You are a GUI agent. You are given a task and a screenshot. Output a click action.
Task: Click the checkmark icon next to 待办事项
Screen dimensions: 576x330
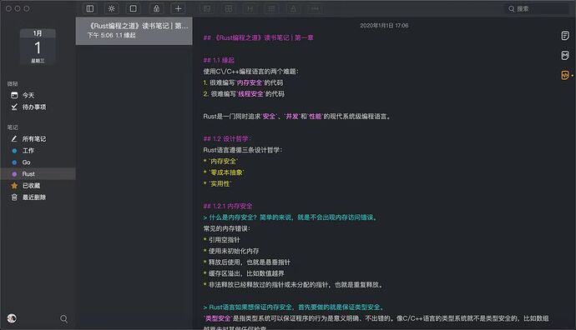[14, 107]
